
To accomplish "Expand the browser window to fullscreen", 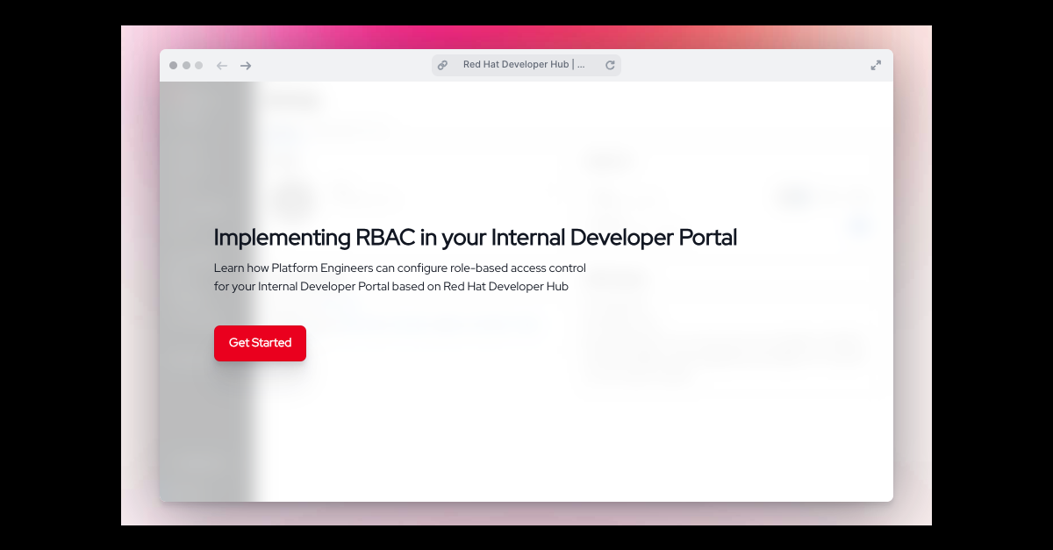I will 875,65.
